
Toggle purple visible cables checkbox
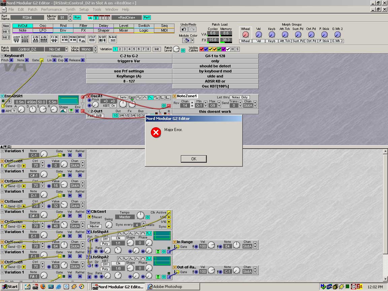(x=224, y=49)
